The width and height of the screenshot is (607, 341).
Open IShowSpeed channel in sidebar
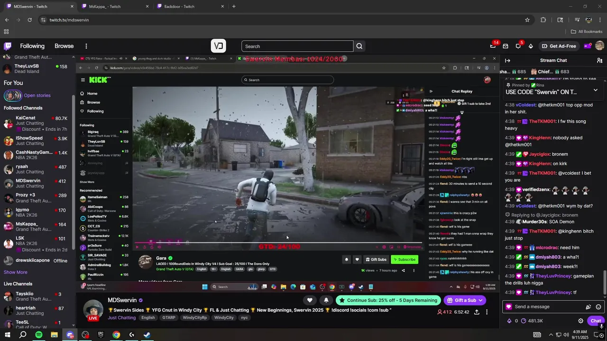[36, 141]
